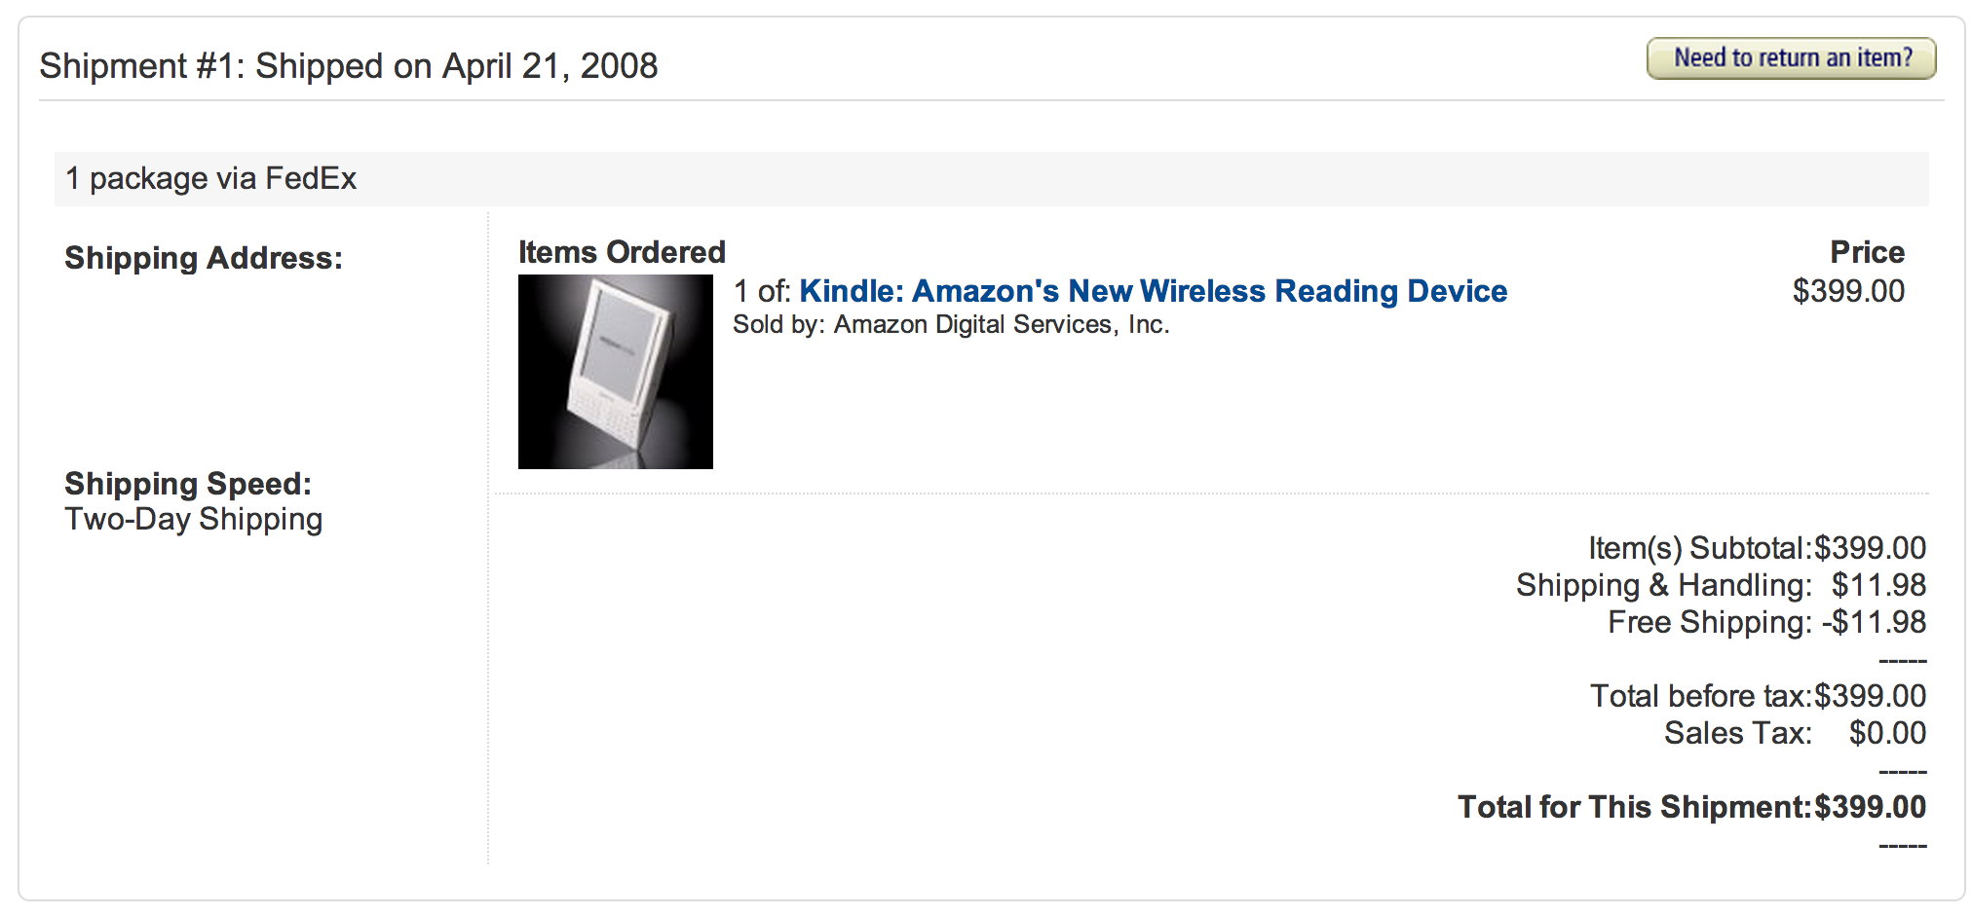Click the "Need to return an item?" button
The height and width of the screenshot is (915, 1972).
click(x=1791, y=58)
